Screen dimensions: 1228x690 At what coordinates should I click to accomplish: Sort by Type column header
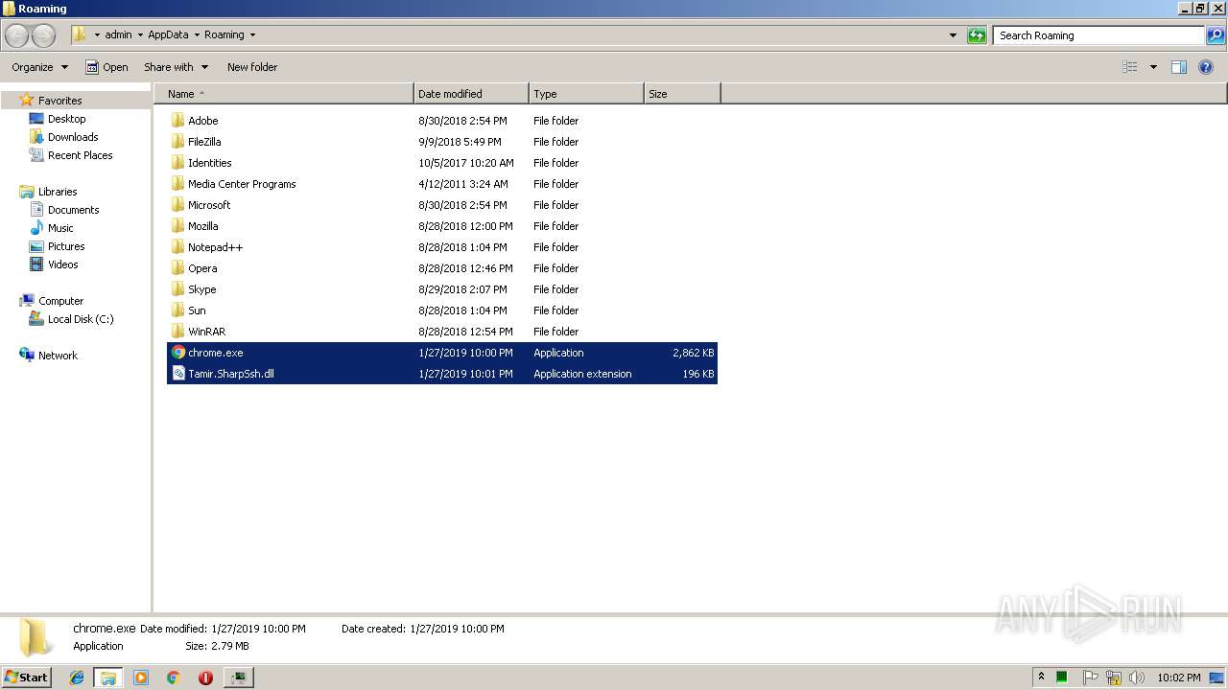[x=586, y=94]
